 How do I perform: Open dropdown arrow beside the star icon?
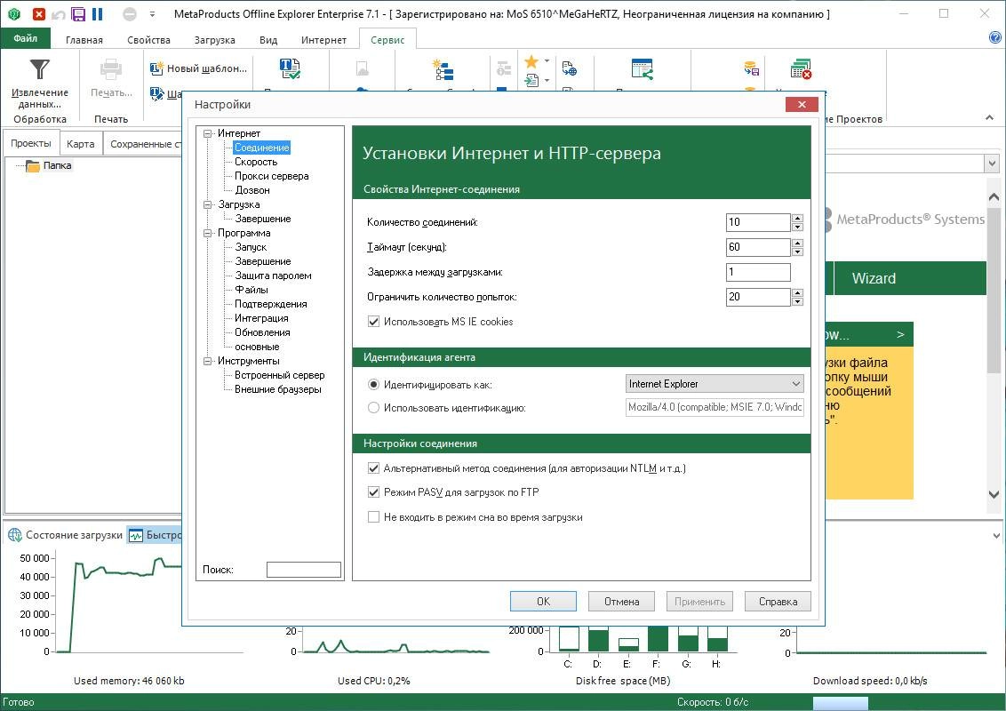pyautogui.click(x=547, y=61)
